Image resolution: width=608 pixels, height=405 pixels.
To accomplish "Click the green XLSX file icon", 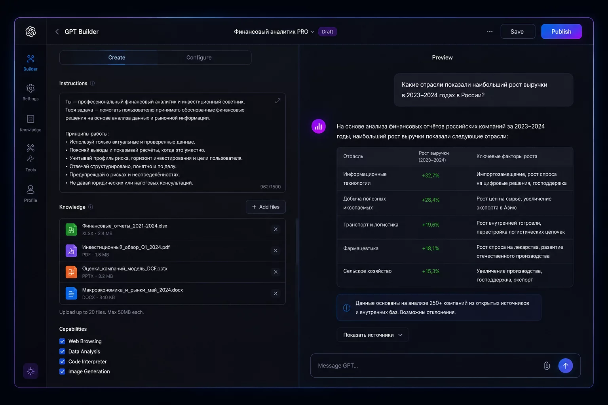I will 71,229.
